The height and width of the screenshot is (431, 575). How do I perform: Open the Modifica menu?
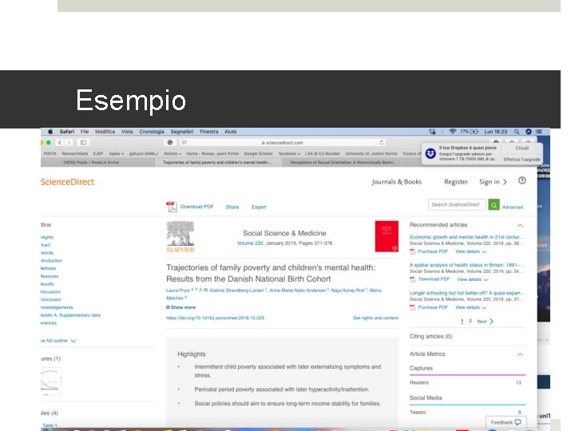(x=105, y=132)
